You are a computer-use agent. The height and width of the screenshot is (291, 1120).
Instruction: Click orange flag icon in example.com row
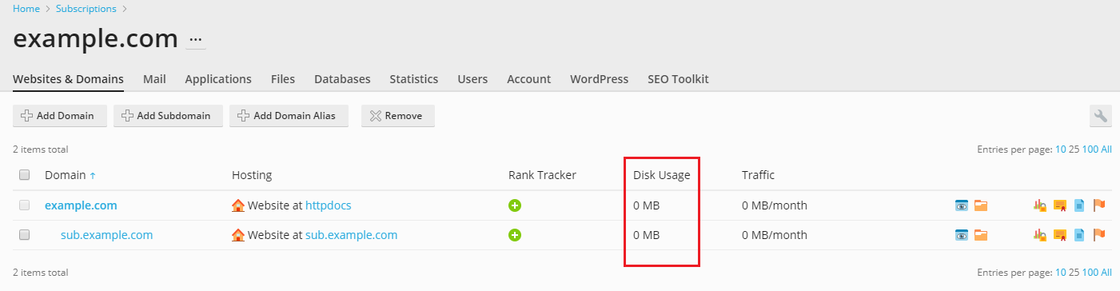[x=1098, y=205]
